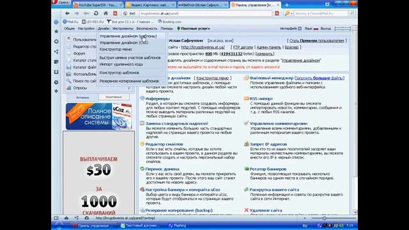Screen dimensions: 409x230
Task: Click the red X Удаление сайта icon
Action: click(x=246, y=210)
